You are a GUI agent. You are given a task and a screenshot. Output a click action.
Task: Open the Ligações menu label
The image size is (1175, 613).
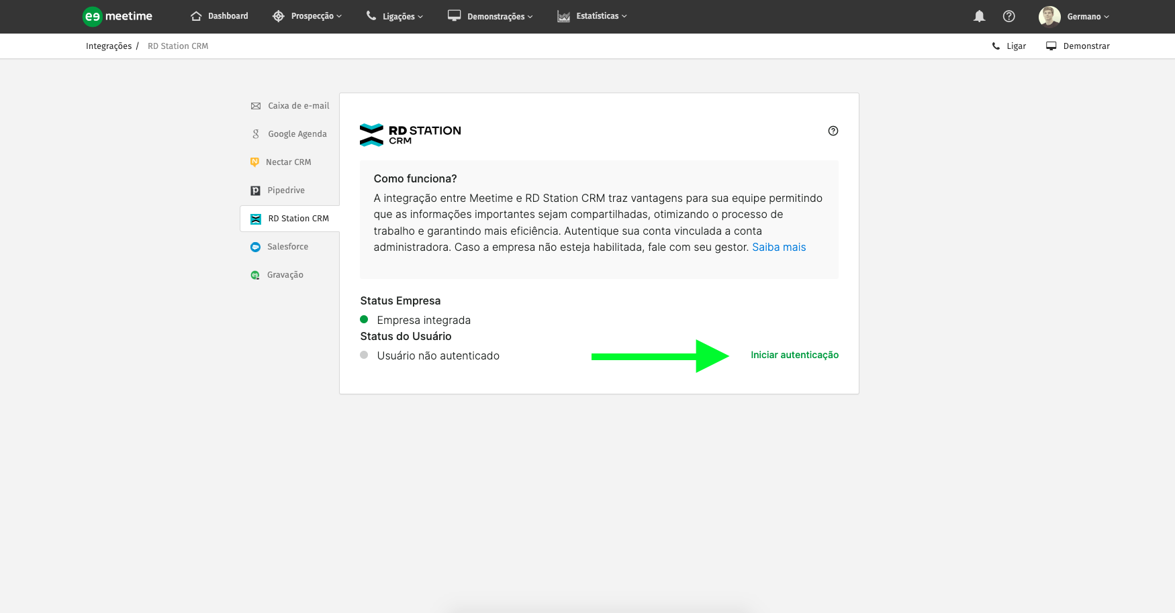(x=399, y=17)
